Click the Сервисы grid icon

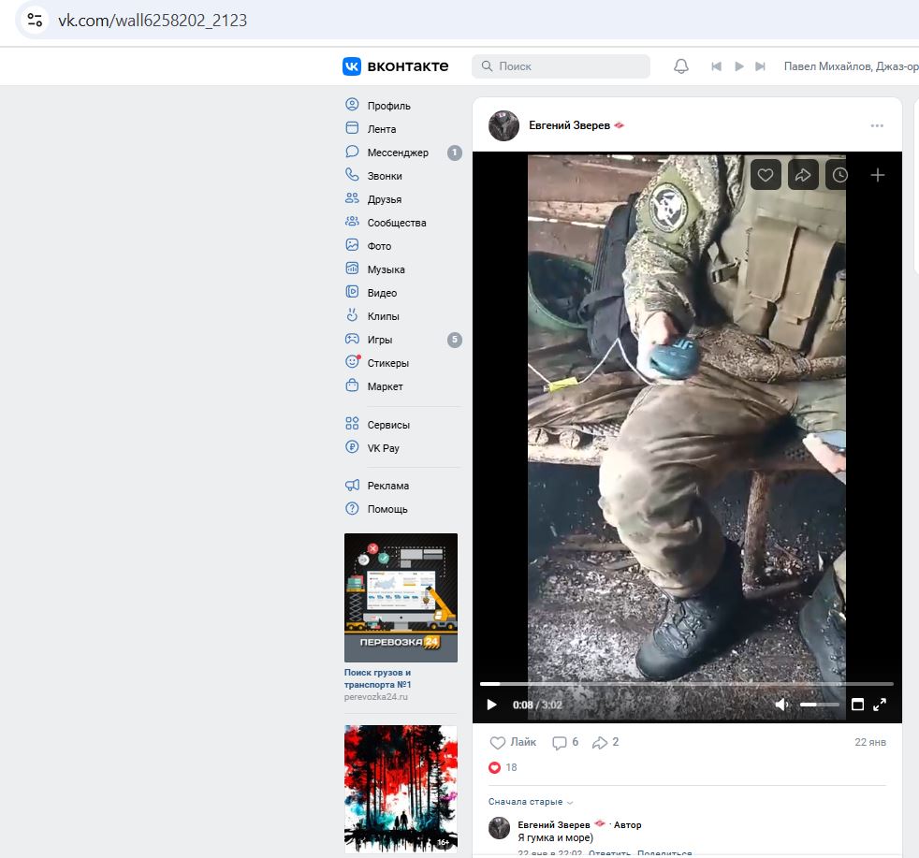click(x=352, y=423)
